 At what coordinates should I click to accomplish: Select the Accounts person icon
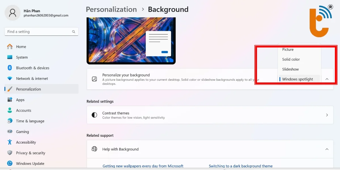(x=10, y=110)
